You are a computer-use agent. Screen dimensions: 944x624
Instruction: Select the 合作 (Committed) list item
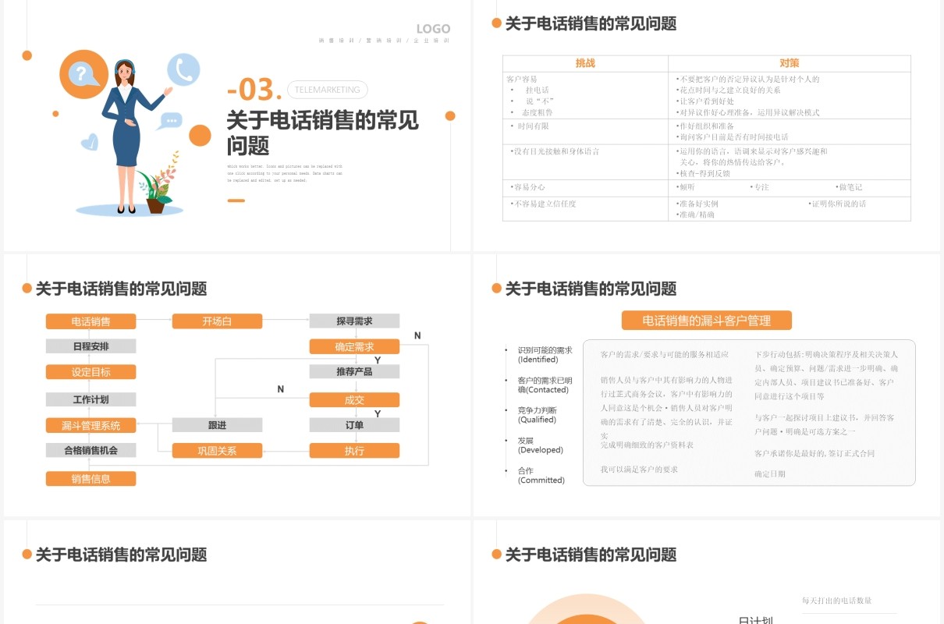pyautogui.click(x=541, y=476)
